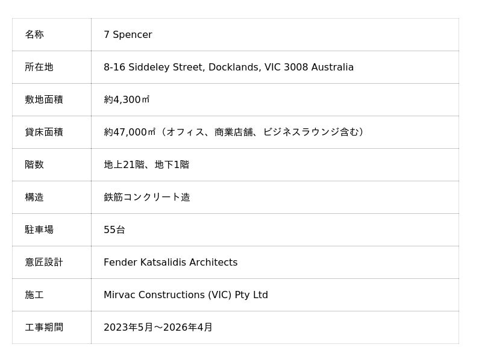Click the 名称 label cell
This screenshot has width=482, height=362.
[x=34, y=35]
